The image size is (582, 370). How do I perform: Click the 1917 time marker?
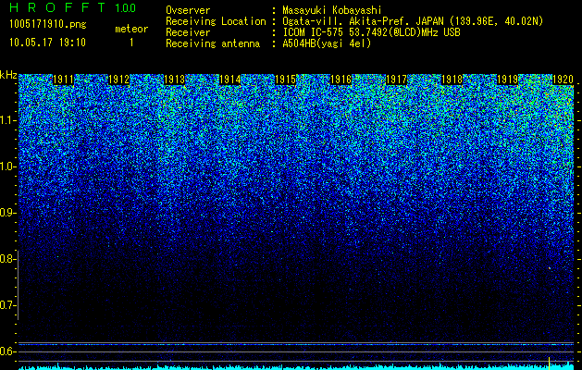396,80
